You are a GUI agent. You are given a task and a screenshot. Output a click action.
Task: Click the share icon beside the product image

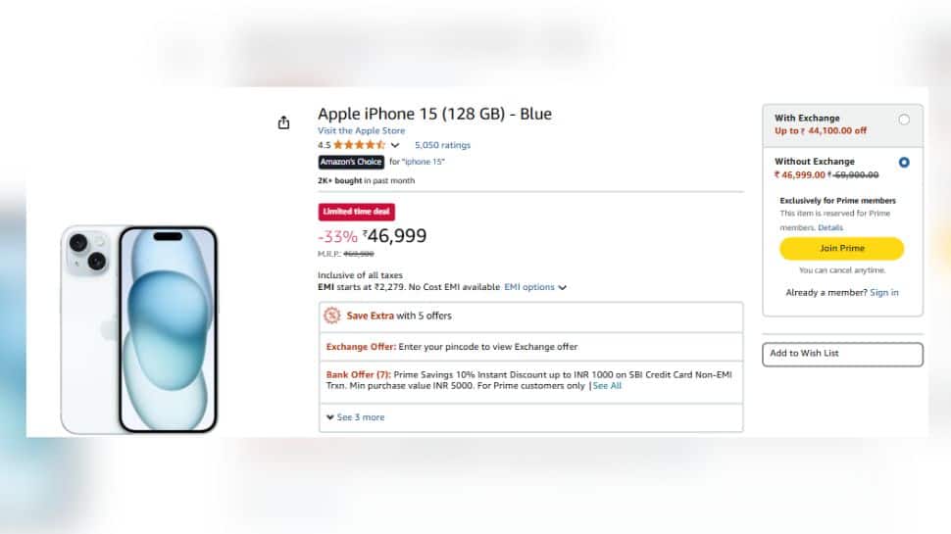pos(283,122)
